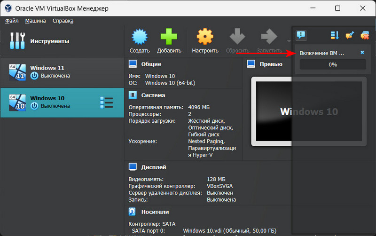The width and height of the screenshot is (376, 236).
Task: Select the Windows 10 virtual machine
Action: pos(62,102)
